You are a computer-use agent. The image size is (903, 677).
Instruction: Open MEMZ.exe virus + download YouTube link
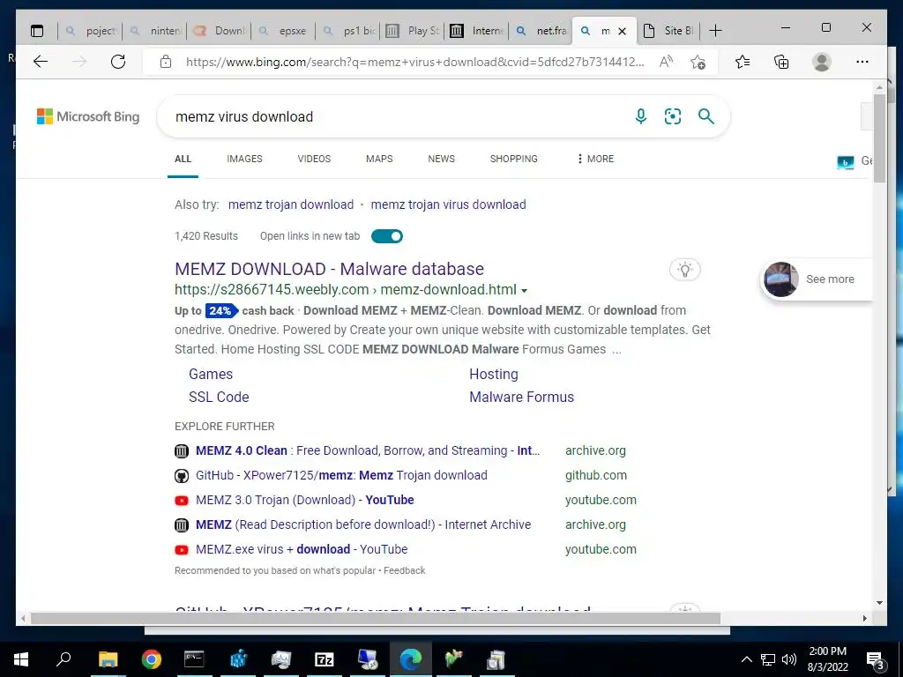pos(302,550)
